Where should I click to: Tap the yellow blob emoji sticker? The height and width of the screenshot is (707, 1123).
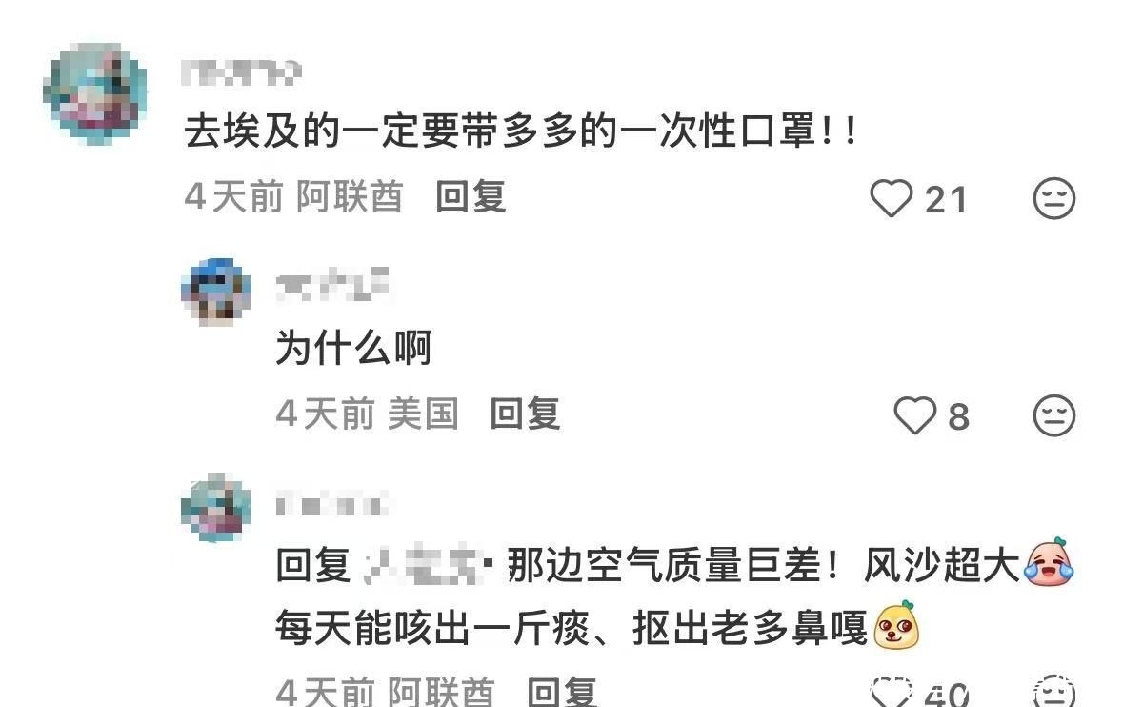(897, 626)
